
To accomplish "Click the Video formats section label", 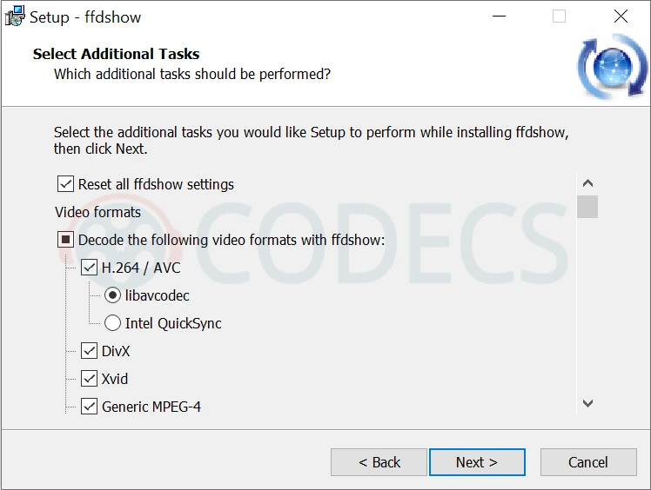I will pos(97,212).
